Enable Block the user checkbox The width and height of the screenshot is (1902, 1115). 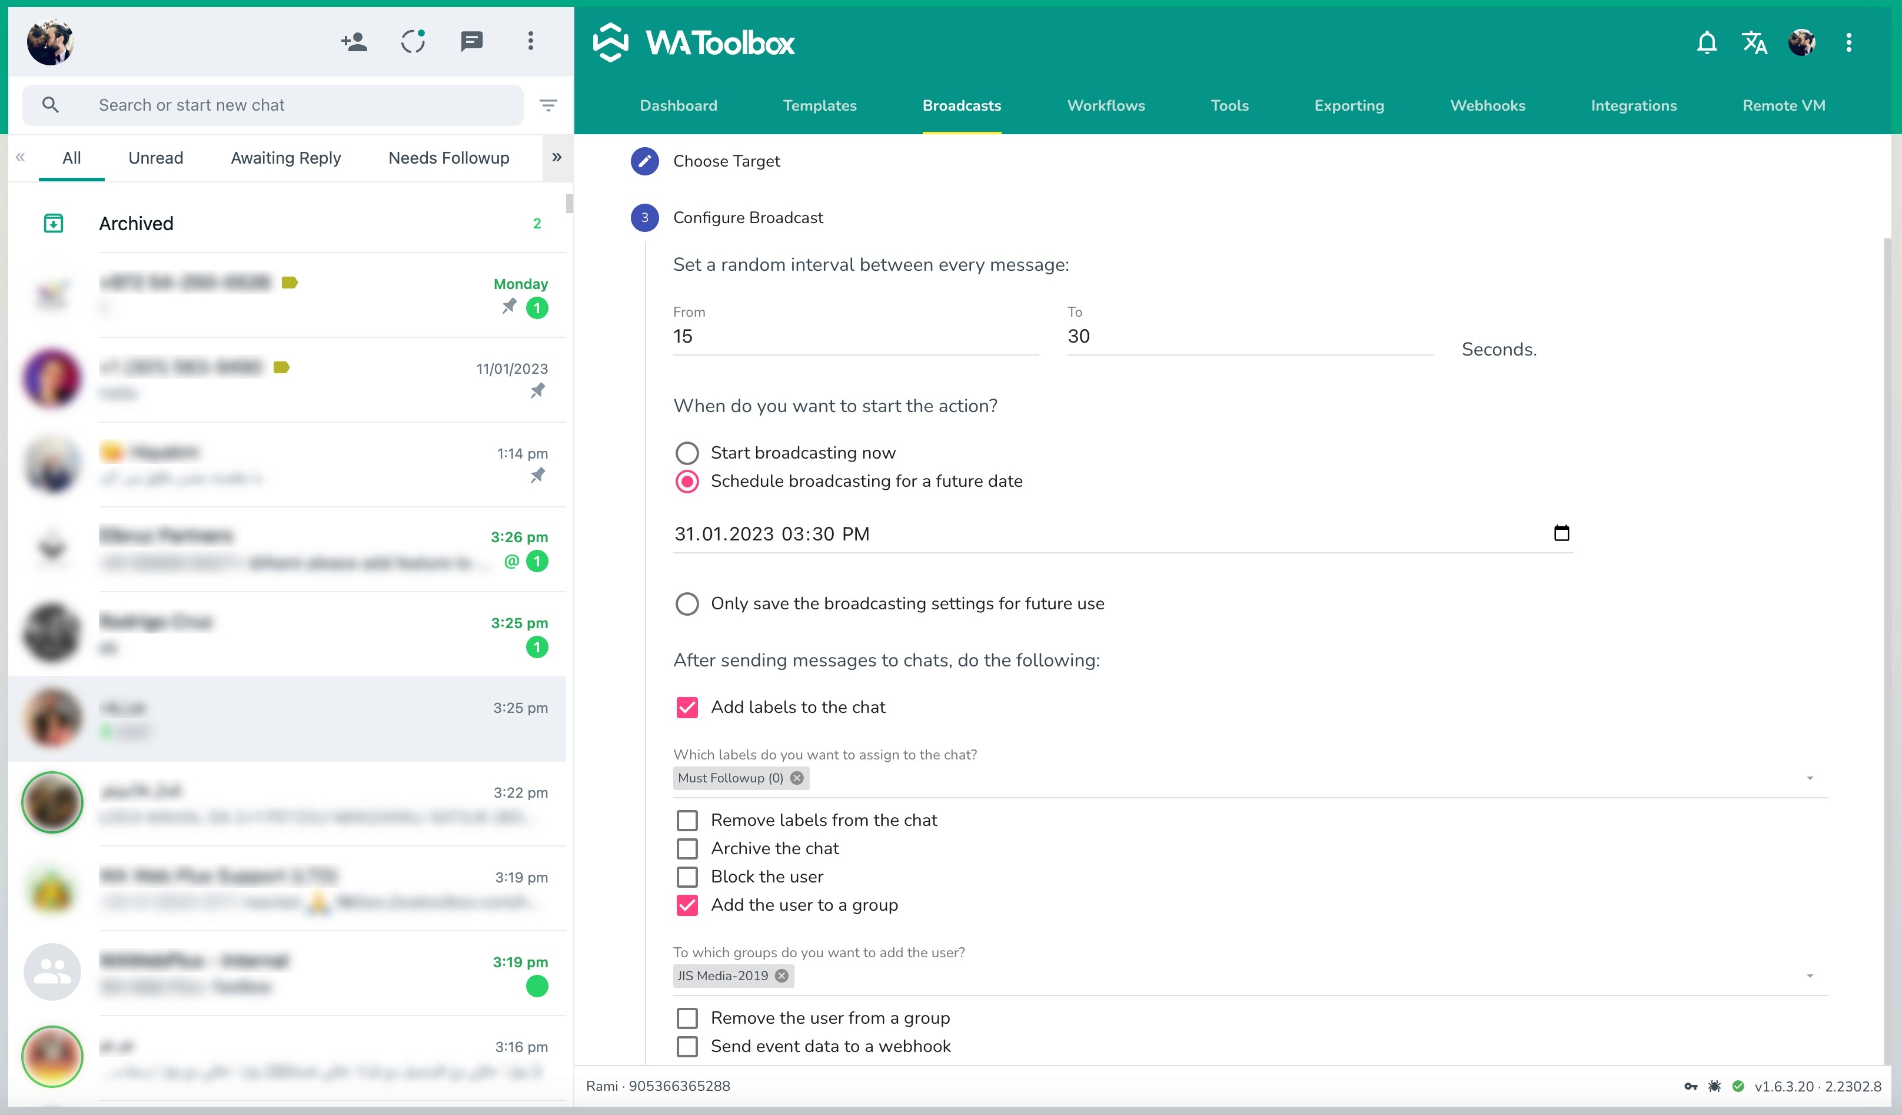click(x=687, y=877)
